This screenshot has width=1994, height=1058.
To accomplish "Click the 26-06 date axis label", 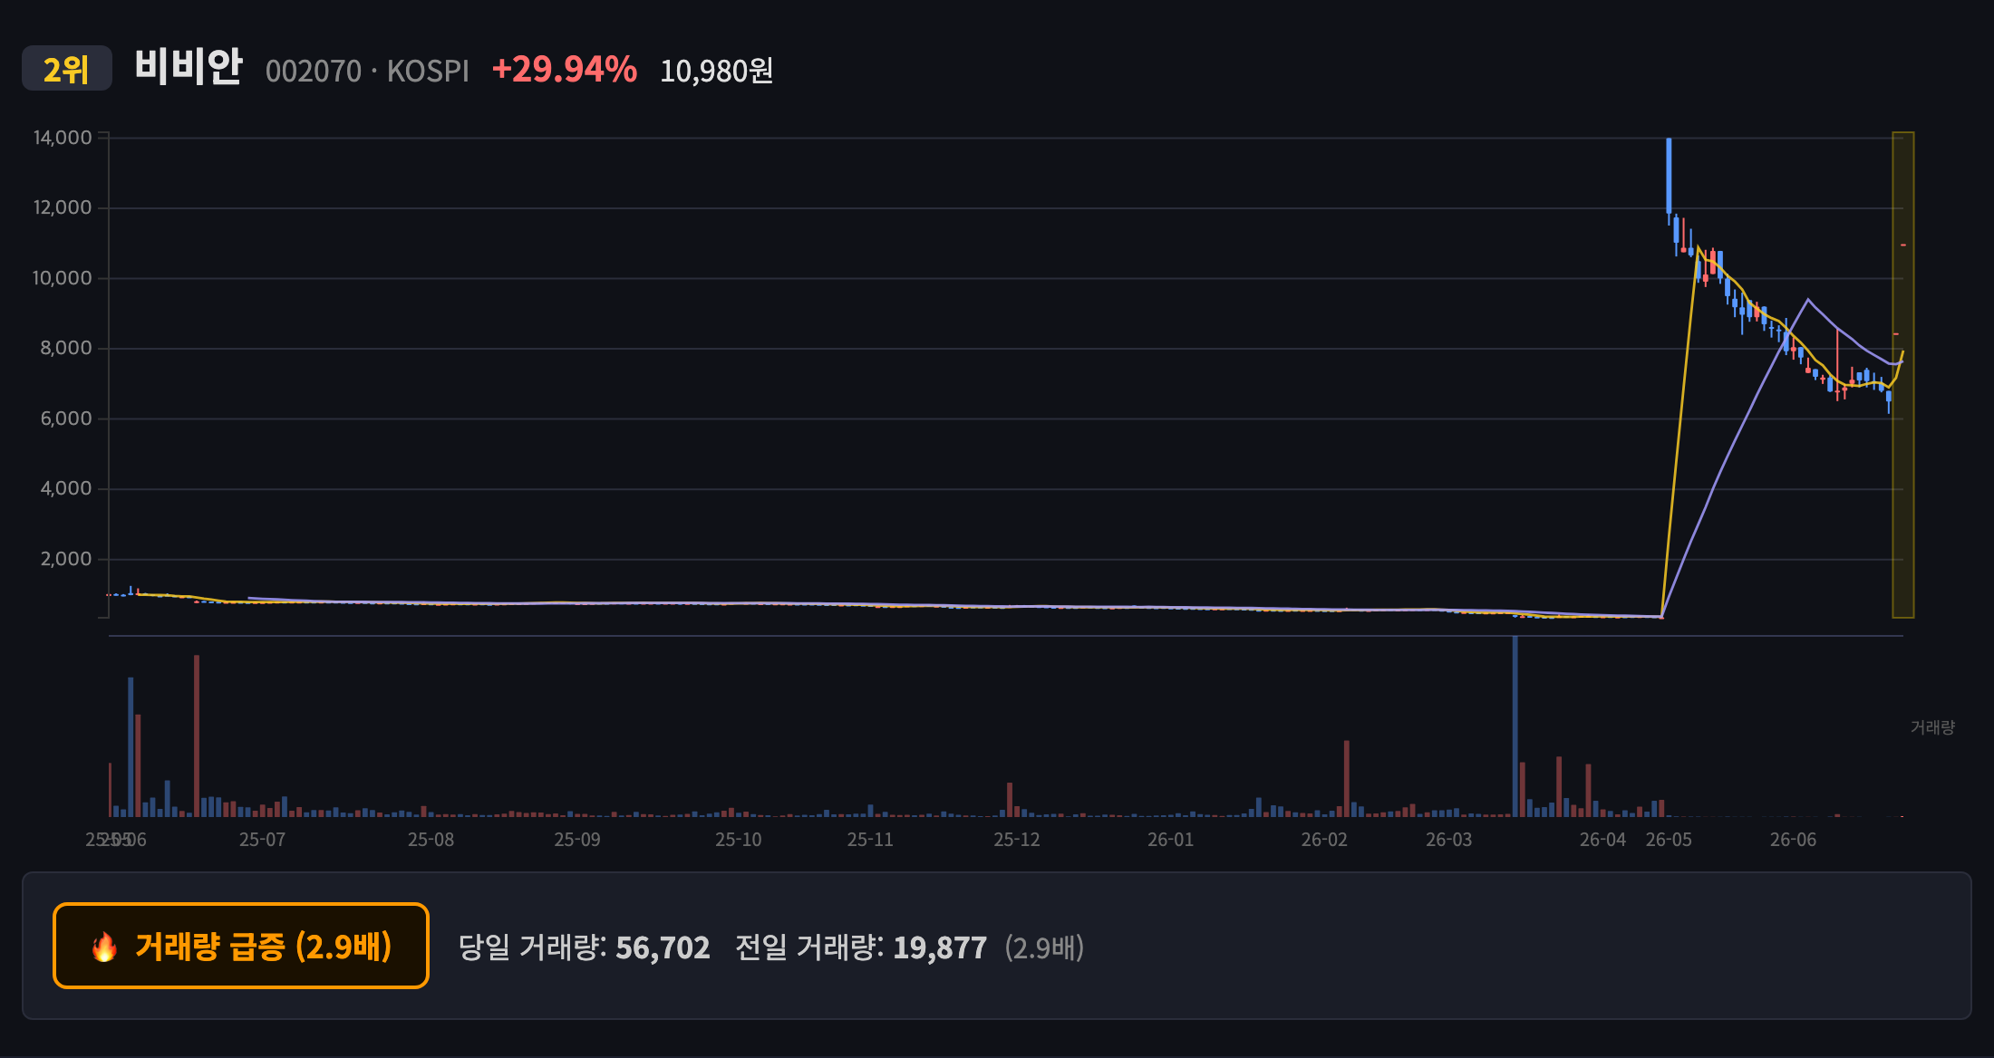I will click(x=1794, y=840).
